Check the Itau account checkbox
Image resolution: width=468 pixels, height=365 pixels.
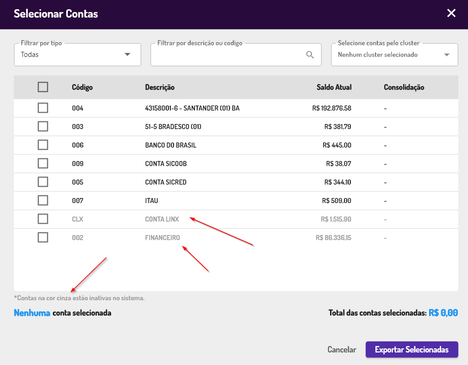(43, 201)
